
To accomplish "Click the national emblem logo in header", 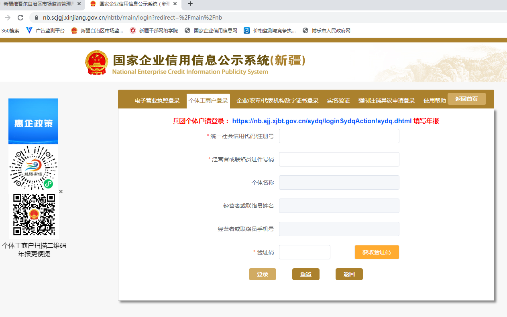I will [97, 63].
